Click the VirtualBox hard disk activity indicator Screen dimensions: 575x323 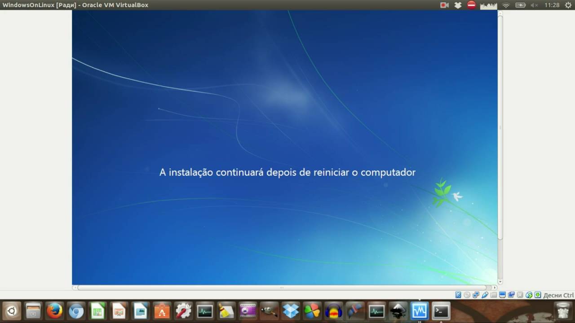tap(458, 295)
